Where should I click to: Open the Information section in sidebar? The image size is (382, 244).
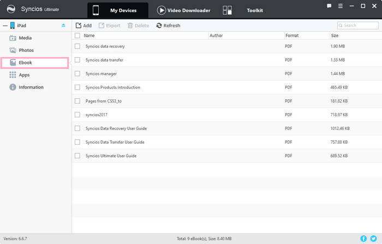[31, 87]
